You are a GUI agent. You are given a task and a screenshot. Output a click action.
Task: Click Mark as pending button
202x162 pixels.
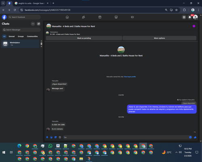pyautogui.click(x=84, y=38)
